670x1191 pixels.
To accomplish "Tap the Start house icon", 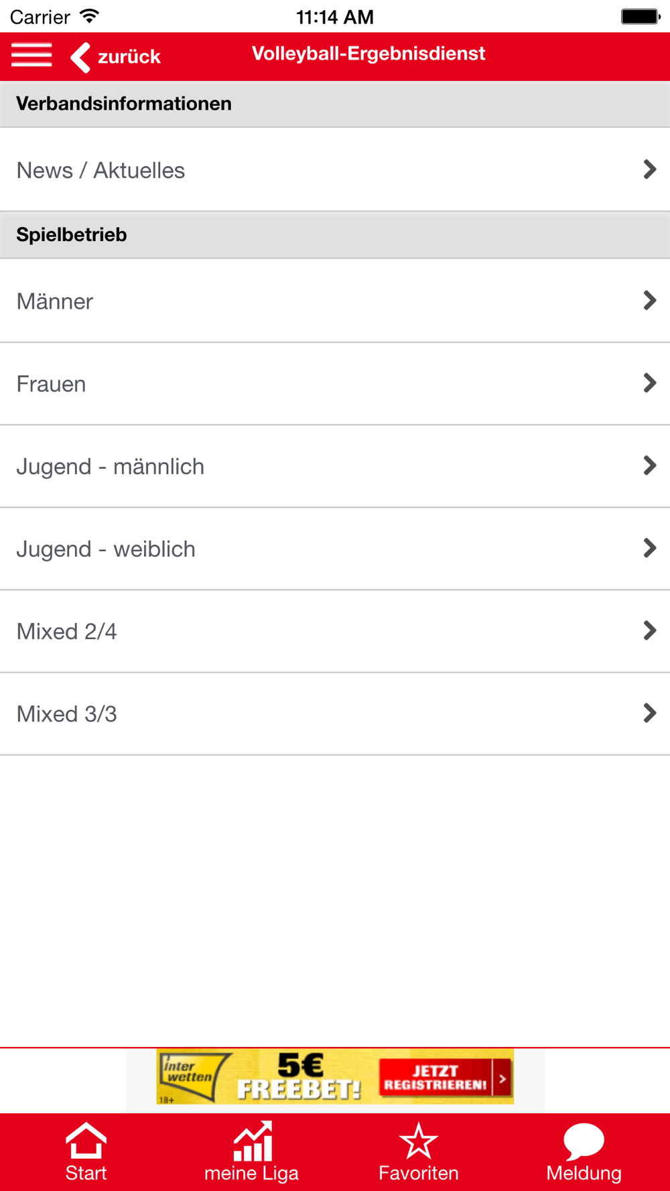I will click(x=86, y=1140).
